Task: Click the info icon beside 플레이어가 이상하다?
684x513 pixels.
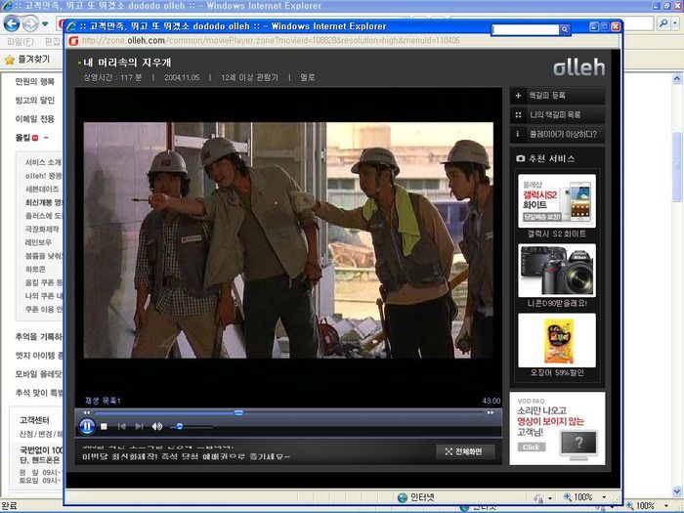Action: tap(518, 134)
